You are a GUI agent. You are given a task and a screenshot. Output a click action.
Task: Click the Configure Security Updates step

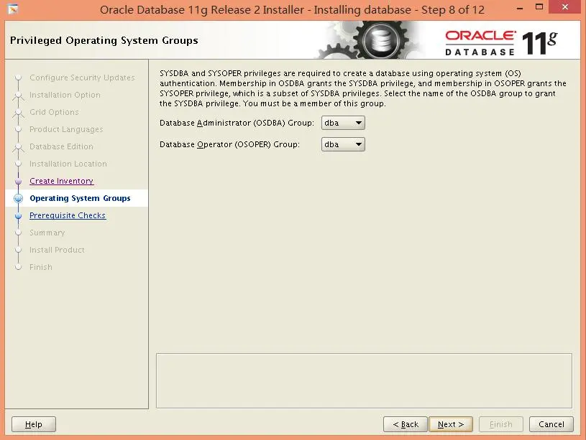(x=82, y=78)
